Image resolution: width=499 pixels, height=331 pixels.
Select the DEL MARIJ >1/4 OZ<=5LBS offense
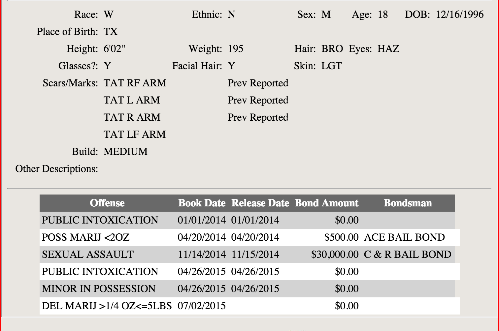coord(107,306)
